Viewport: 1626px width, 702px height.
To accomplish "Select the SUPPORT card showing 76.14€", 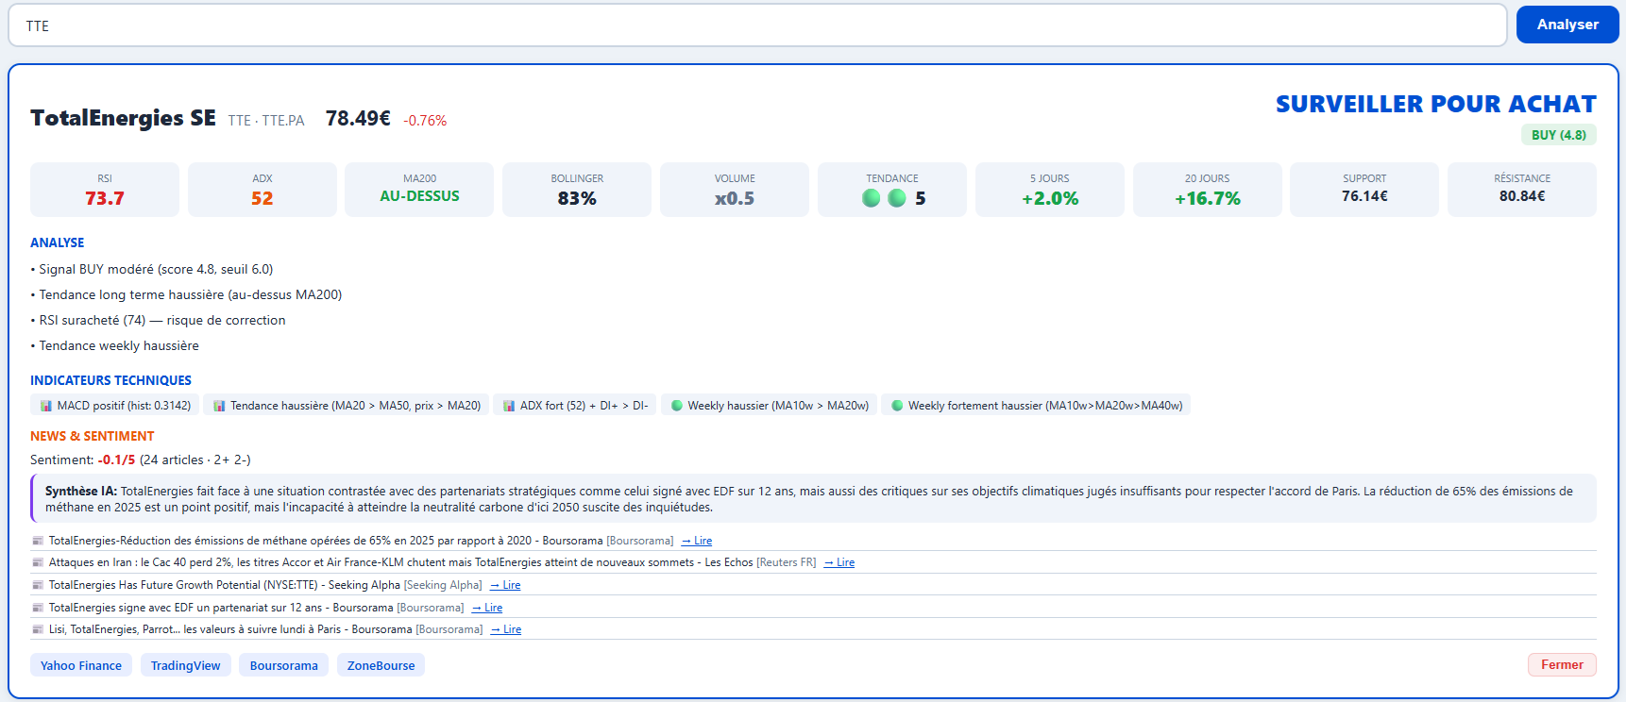I will pyautogui.click(x=1364, y=190).
